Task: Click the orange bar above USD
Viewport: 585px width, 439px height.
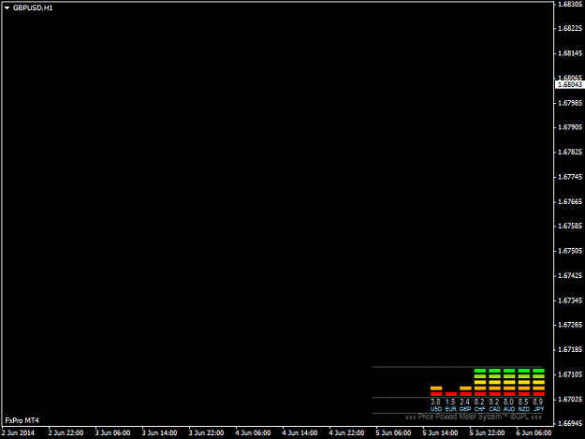Action: 436,388
